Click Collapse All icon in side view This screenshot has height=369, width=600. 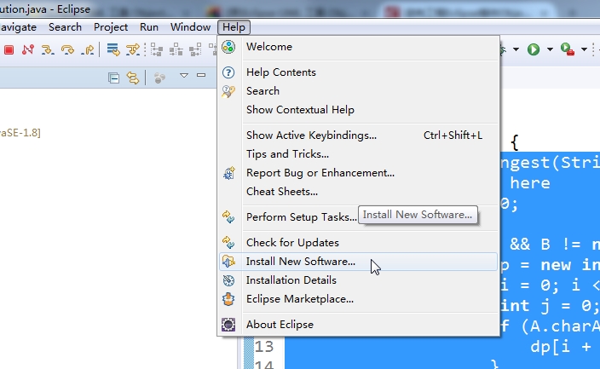(x=113, y=78)
